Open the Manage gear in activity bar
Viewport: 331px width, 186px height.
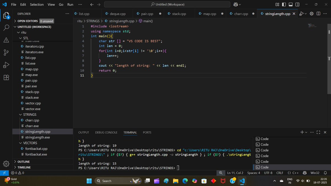(x=6, y=164)
